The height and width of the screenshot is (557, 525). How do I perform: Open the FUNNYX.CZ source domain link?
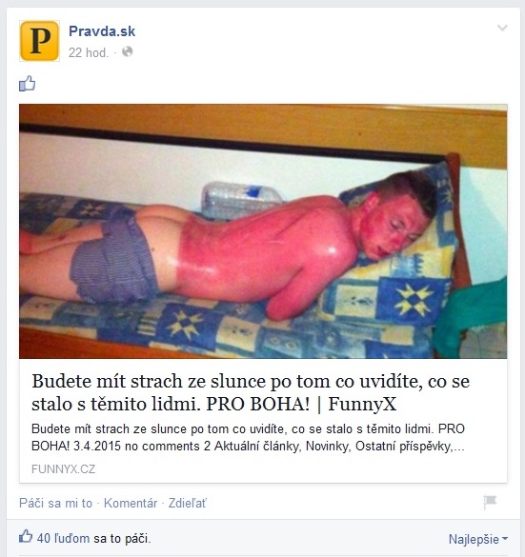(63, 468)
